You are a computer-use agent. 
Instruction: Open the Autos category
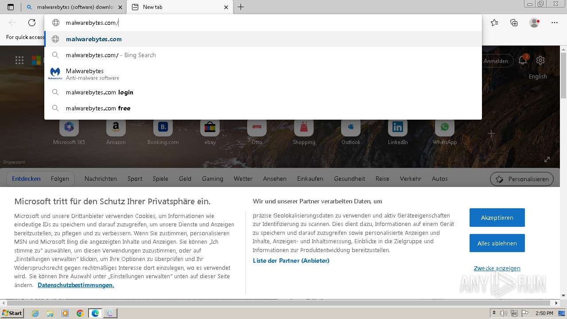click(440, 179)
